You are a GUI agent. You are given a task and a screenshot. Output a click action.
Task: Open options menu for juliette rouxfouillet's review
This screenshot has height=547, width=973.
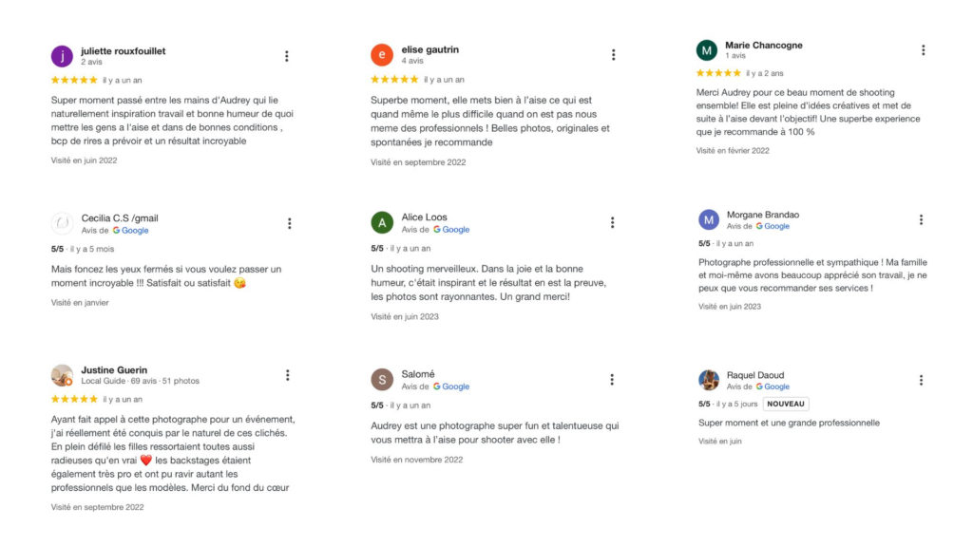286,56
